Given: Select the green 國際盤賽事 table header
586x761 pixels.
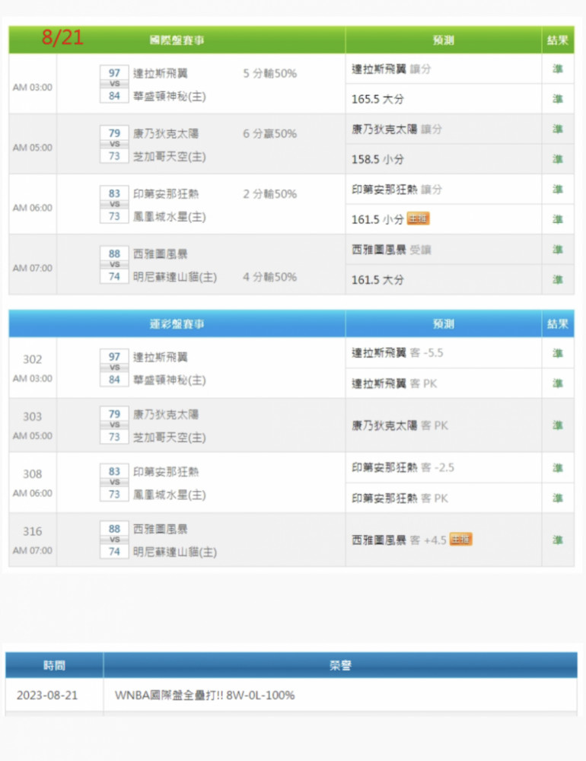Looking at the screenshot, I should click(177, 40).
